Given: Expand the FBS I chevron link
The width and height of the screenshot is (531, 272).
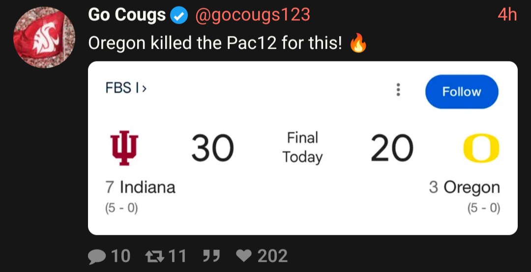Looking at the screenshot, I should (x=126, y=88).
